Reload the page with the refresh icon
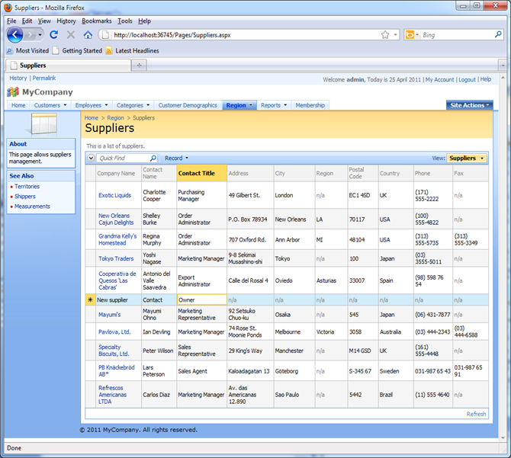Screen dimensions: 511x458 click(54, 35)
